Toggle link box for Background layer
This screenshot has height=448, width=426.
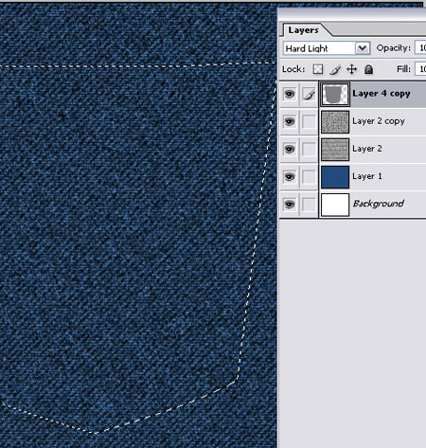(x=309, y=205)
